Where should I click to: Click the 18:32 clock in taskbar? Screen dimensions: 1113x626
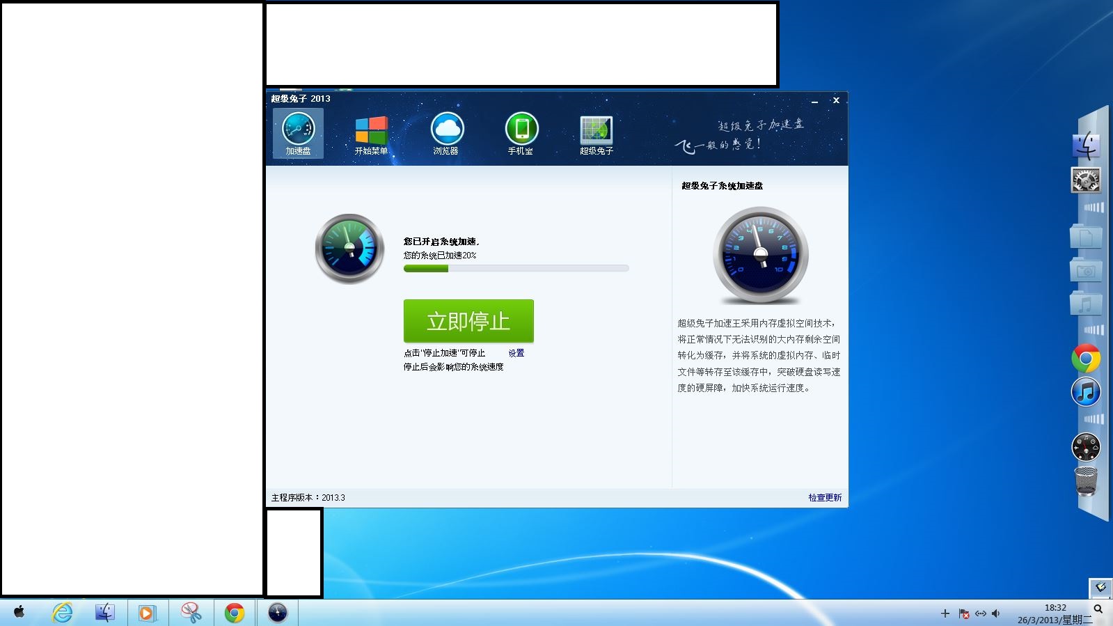(1055, 607)
